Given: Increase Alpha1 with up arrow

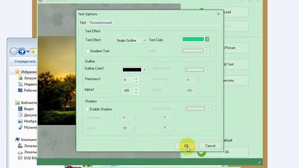Looking at the screenshot, I should click(x=136, y=89).
